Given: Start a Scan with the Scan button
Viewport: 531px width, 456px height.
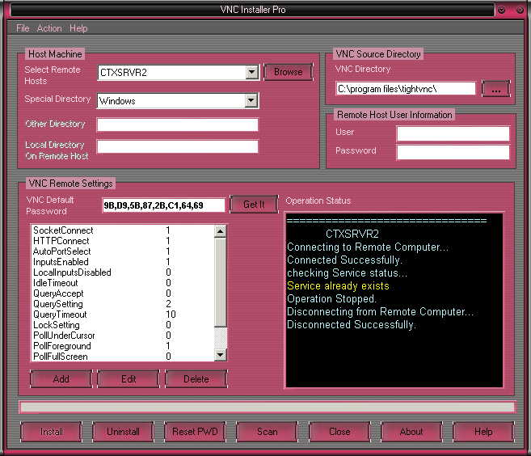Looking at the screenshot, I should [267, 432].
